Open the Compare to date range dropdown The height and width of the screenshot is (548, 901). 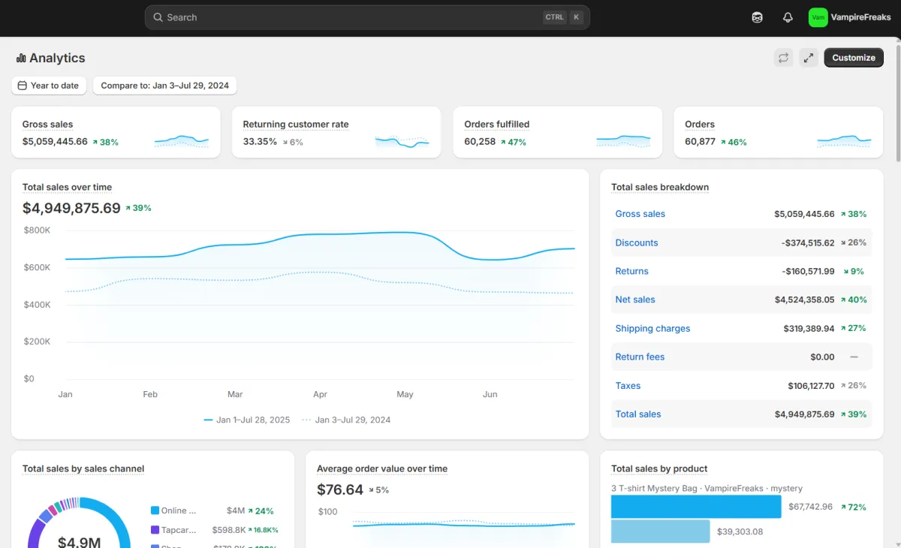(164, 86)
